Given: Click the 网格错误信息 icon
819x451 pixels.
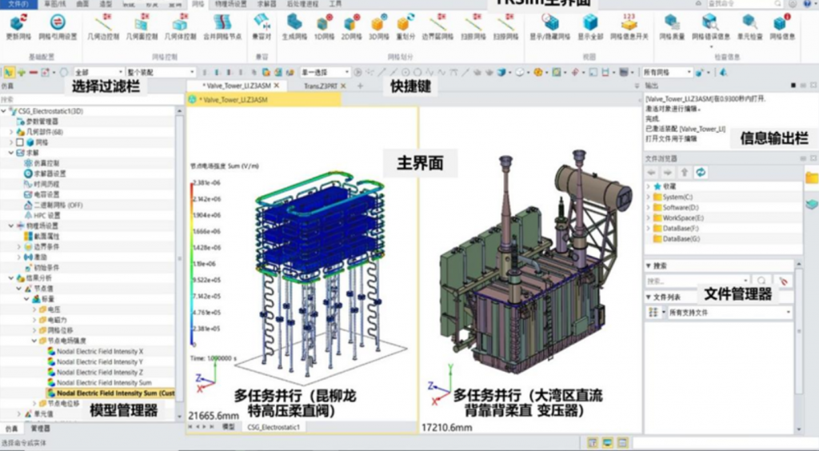Looking at the screenshot, I should 710,22.
